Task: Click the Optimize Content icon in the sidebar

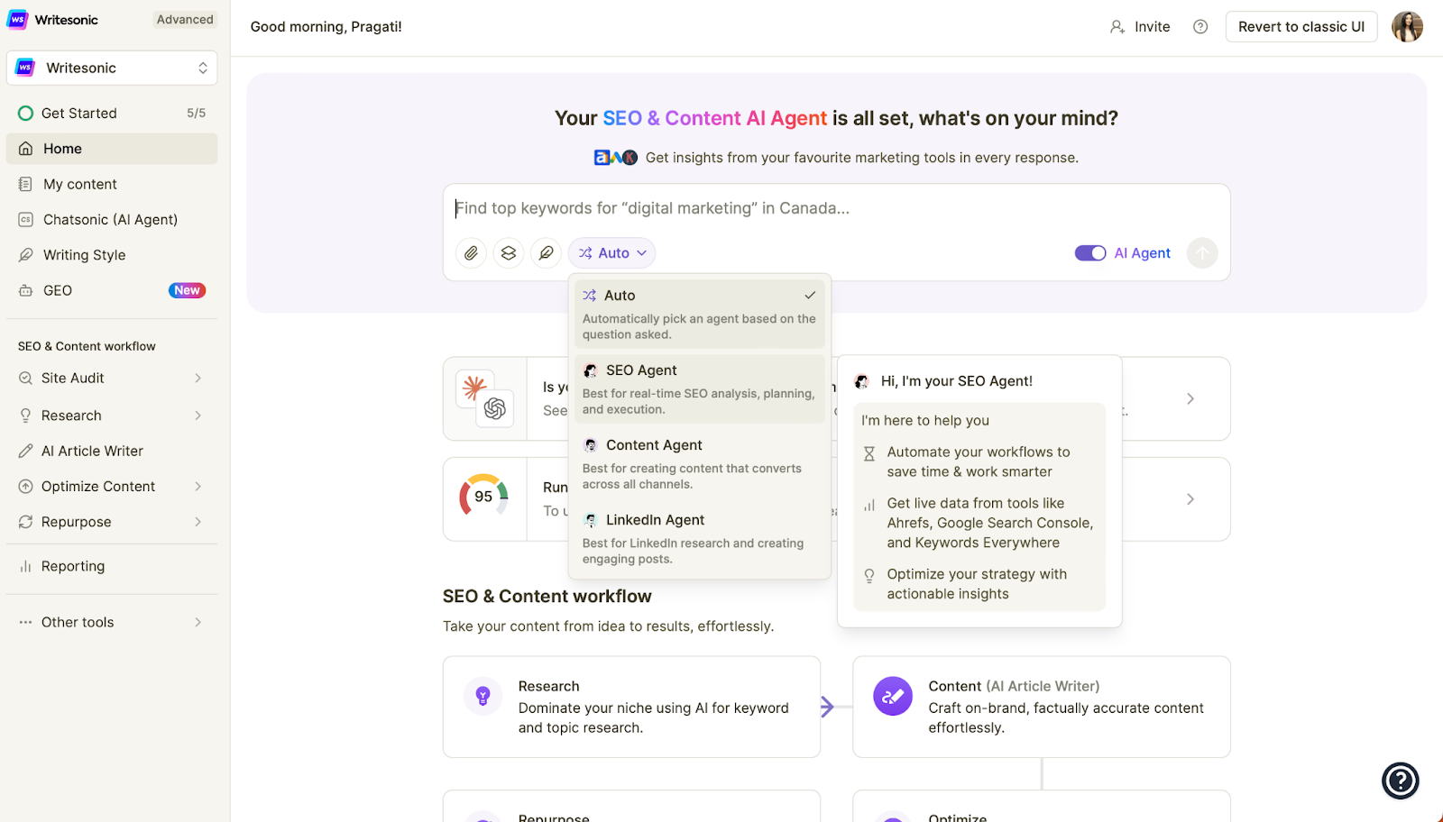Action: click(x=26, y=487)
